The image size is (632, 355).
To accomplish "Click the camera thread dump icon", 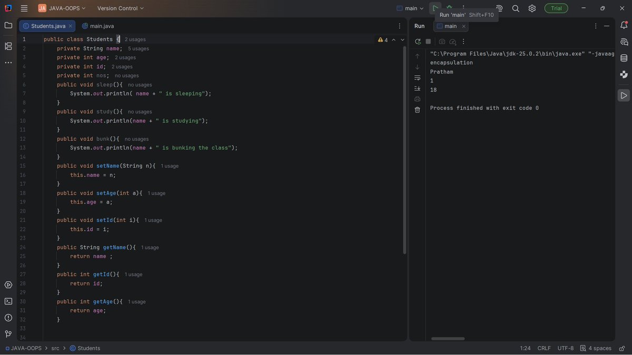I will [x=442, y=42].
